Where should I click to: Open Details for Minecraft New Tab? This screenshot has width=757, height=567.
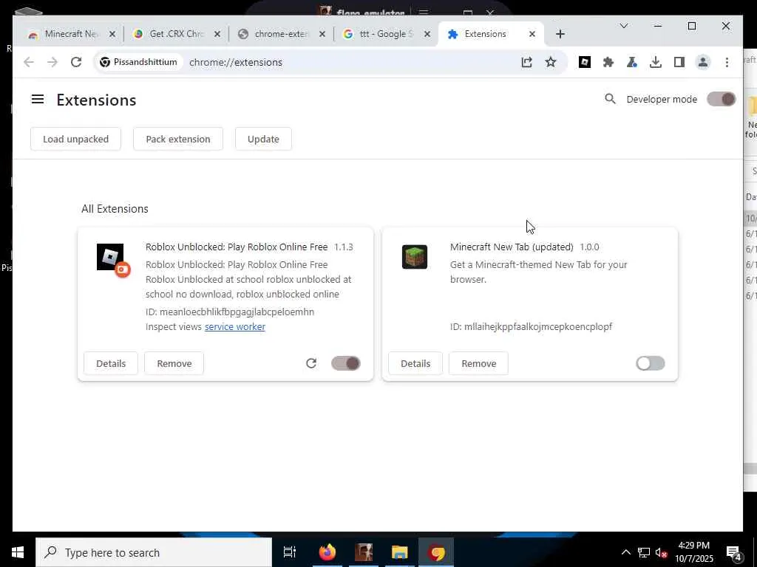pos(415,363)
